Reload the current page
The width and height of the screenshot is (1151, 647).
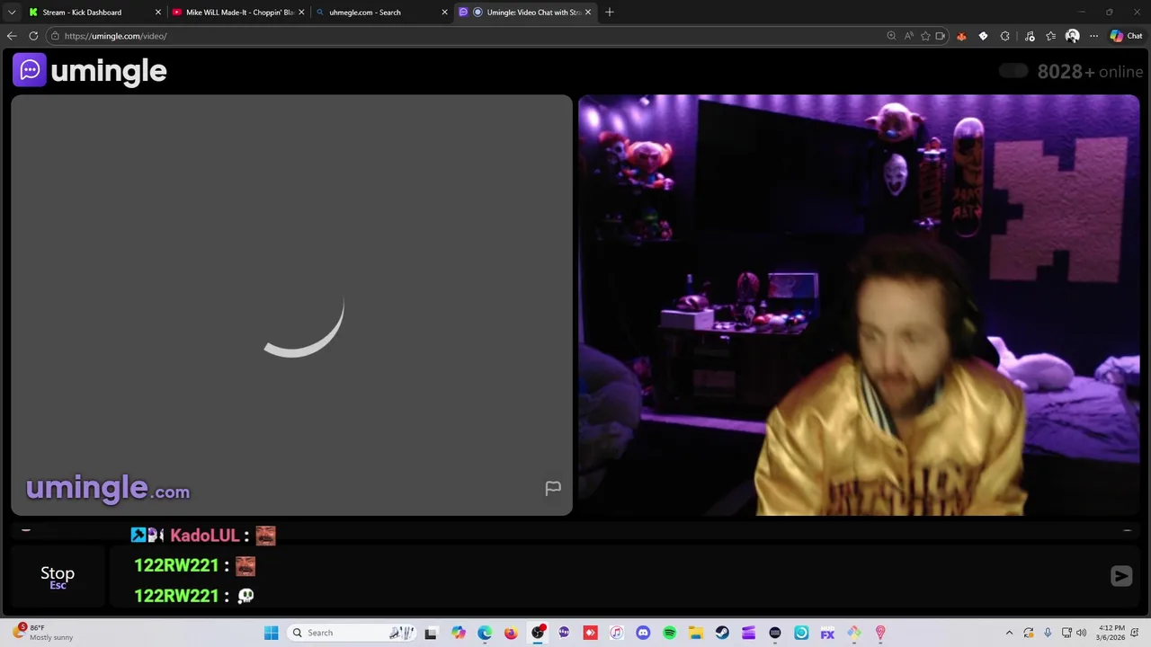pos(33,36)
